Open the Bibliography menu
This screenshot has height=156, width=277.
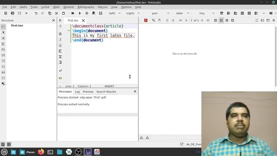(x=86, y=7)
